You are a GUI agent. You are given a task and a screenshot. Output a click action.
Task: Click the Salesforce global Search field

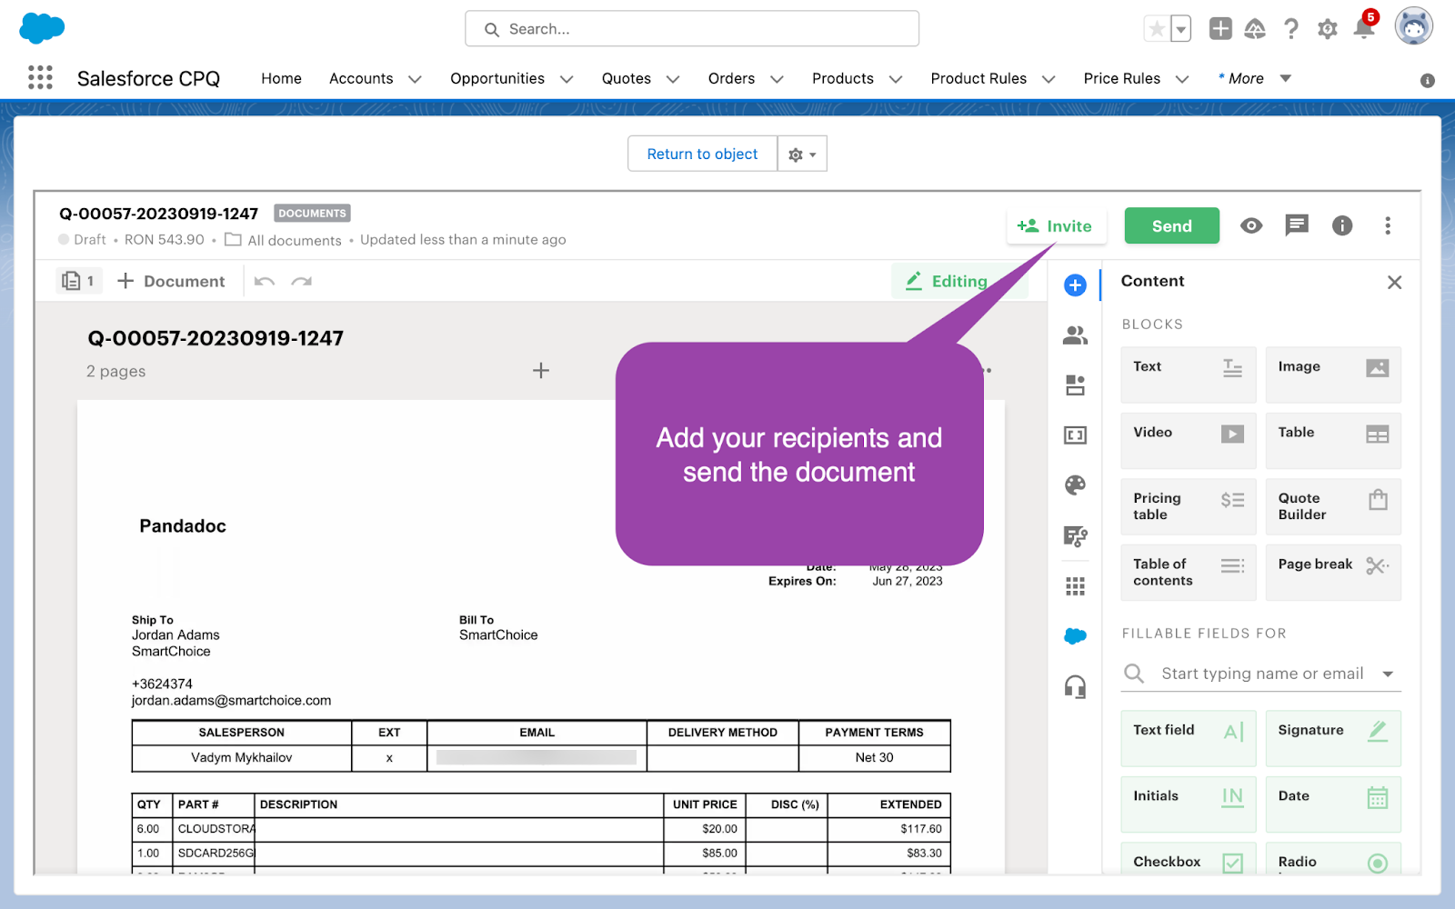pos(692,29)
